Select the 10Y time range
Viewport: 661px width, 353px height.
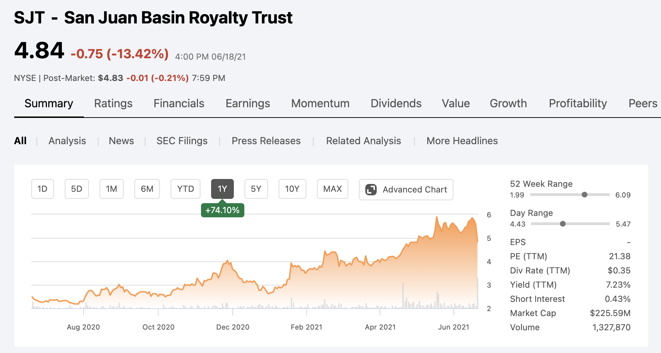point(292,189)
